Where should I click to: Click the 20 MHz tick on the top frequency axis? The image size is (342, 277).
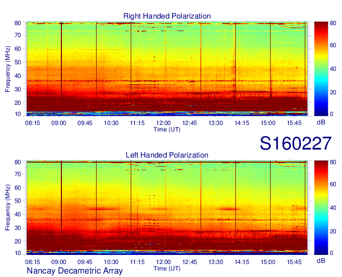pos(18,103)
